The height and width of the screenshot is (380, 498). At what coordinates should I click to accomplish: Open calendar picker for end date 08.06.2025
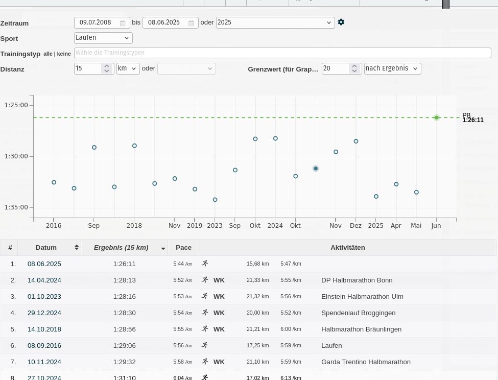coord(191,23)
